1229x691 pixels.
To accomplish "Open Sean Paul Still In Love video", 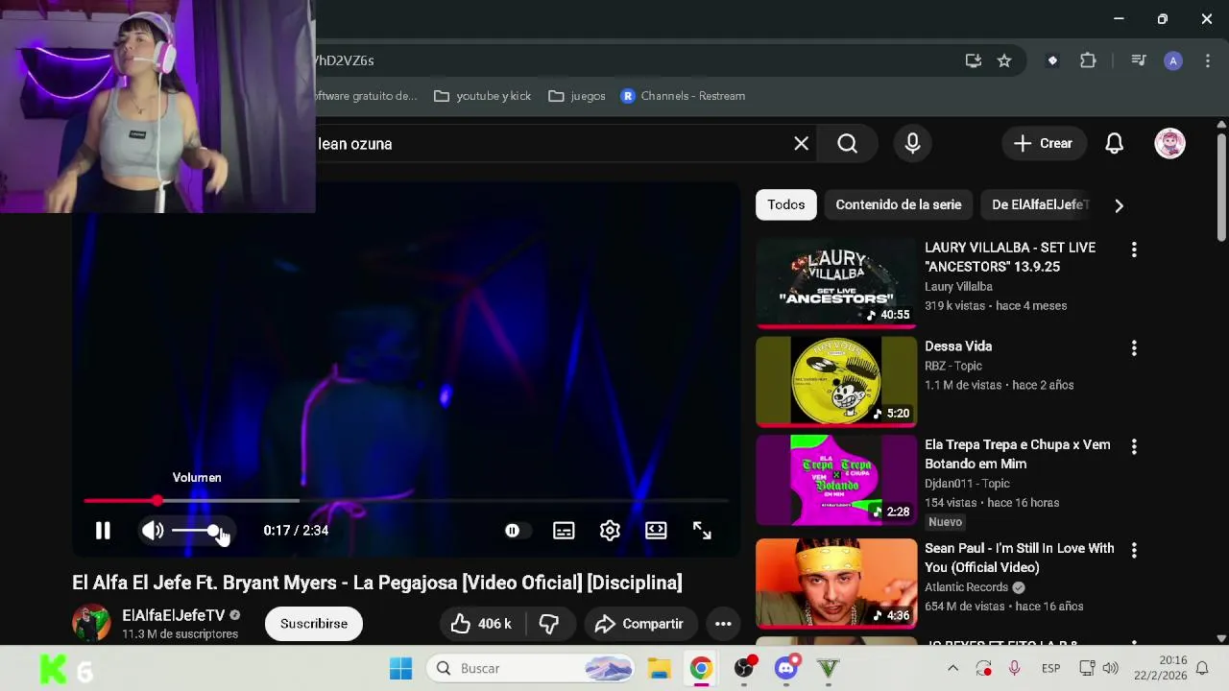I will [836, 584].
